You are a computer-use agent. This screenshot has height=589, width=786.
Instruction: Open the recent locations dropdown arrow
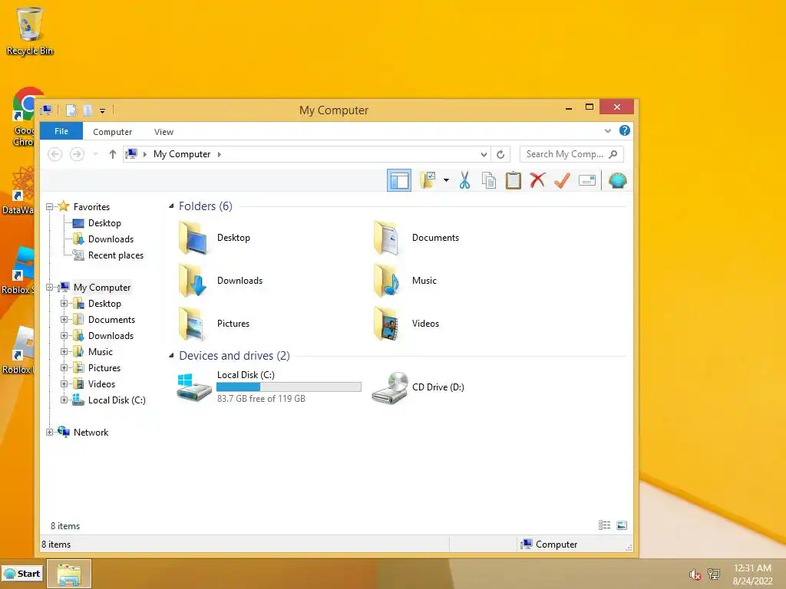pyautogui.click(x=95, y=154)
